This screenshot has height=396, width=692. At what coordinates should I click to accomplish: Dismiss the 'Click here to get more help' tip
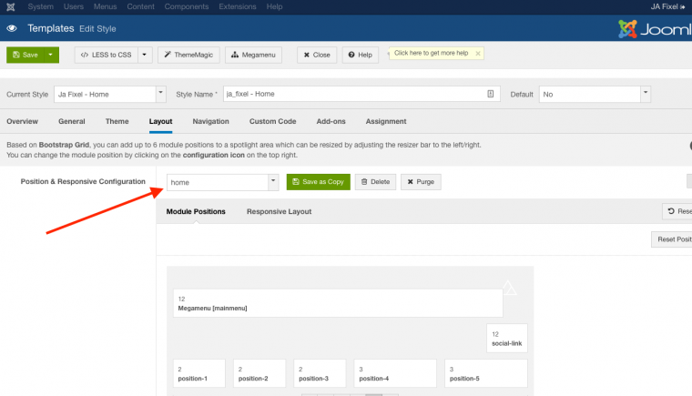(x=477, y=54)
